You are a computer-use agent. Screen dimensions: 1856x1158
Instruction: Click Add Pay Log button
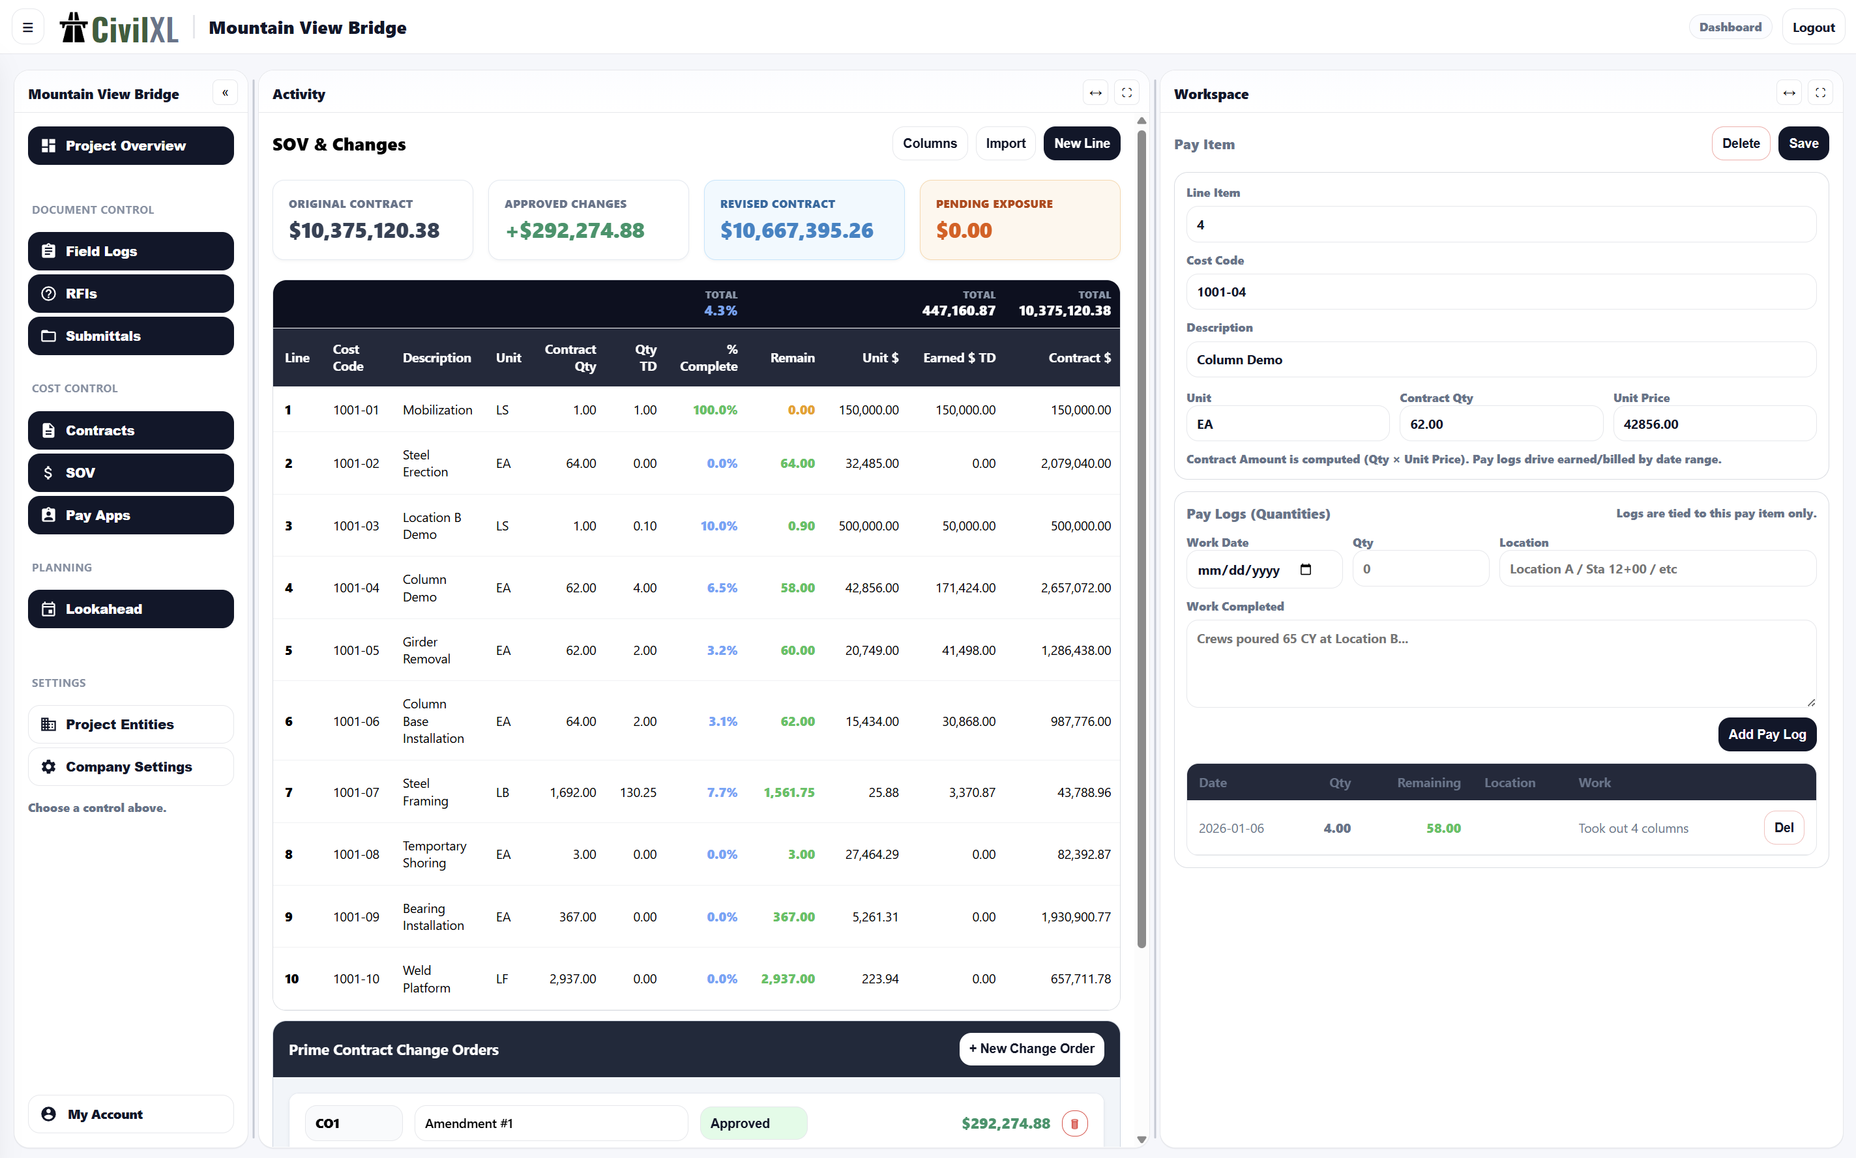(1767, 734)
